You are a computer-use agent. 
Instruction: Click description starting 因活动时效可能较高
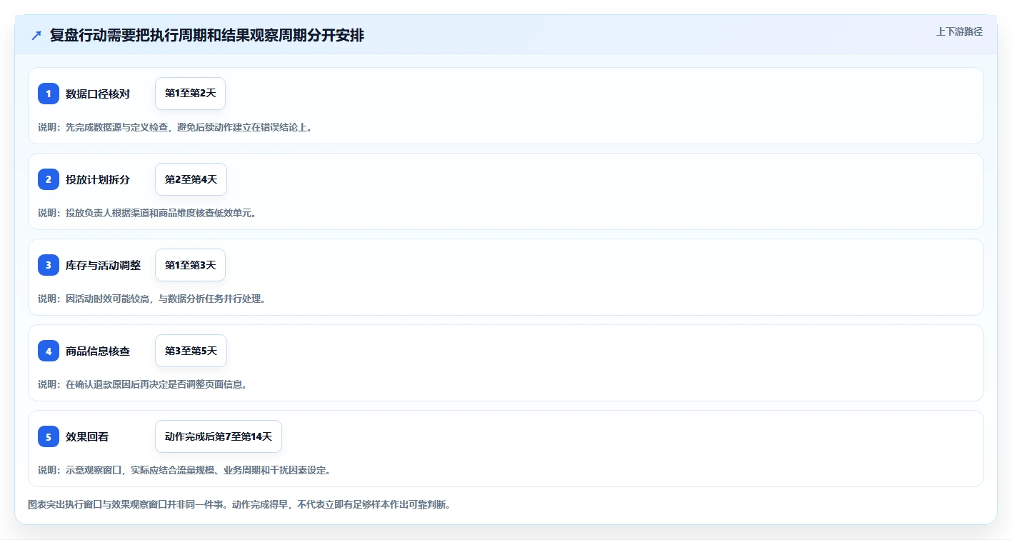pos(152,299)
